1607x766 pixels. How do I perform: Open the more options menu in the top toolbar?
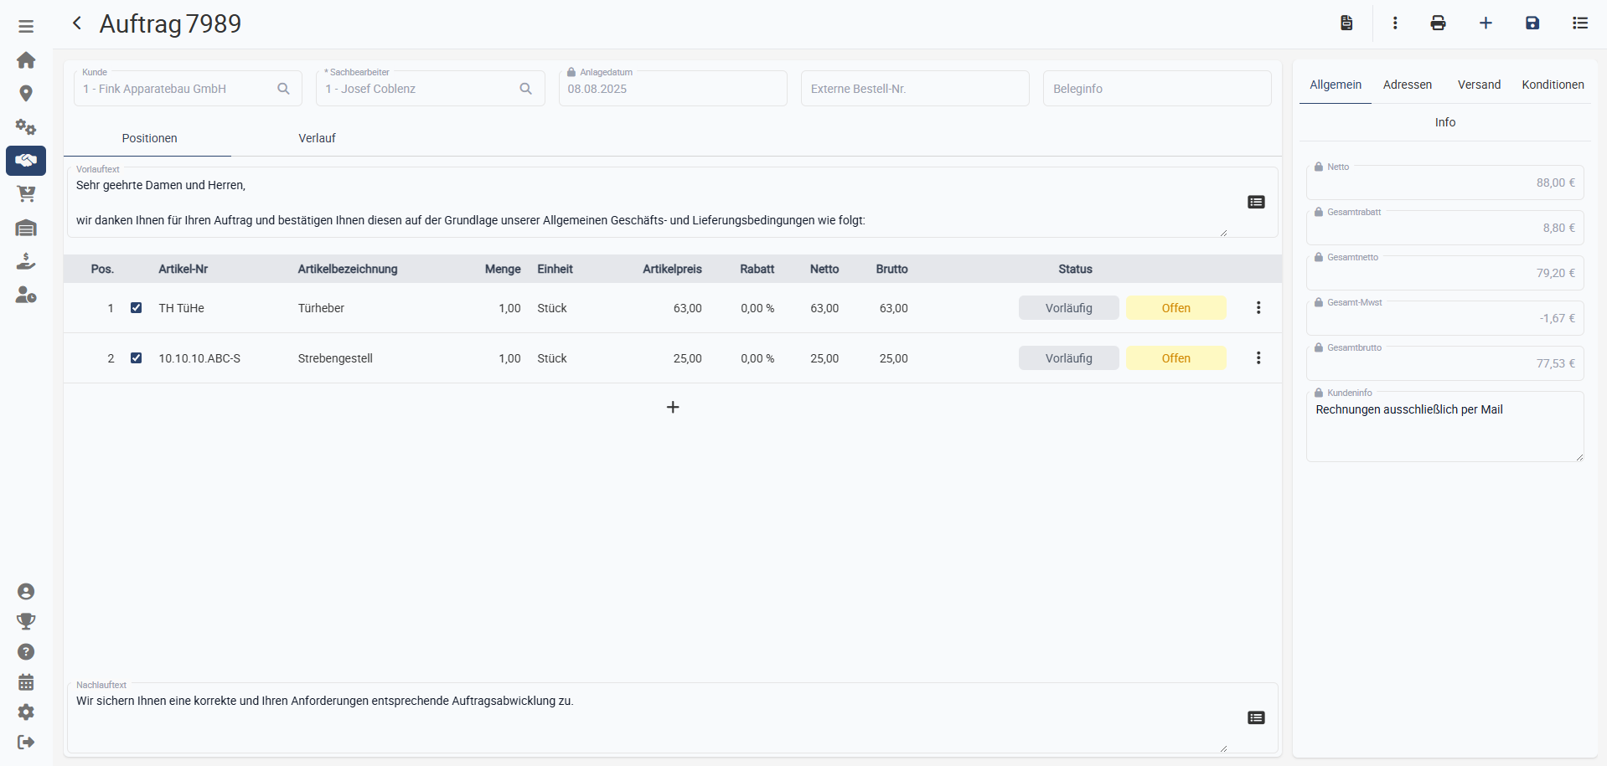click(x=1394, y=23)
